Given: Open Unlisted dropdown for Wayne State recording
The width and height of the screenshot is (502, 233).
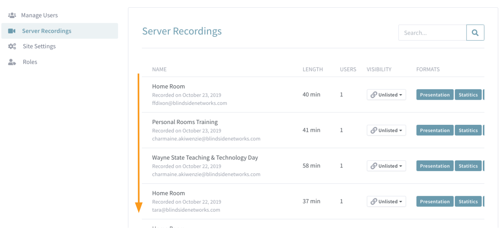Looking at the screenshot, I should point(386,166).
